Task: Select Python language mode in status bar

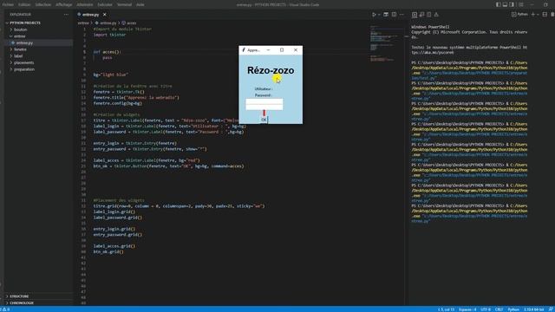Action: (513, 309)
